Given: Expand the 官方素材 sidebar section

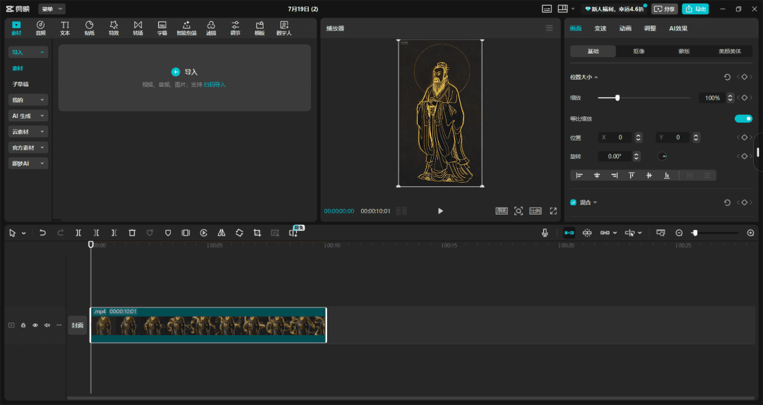Looking at the screenshot, I should click(x=28, y=147).
